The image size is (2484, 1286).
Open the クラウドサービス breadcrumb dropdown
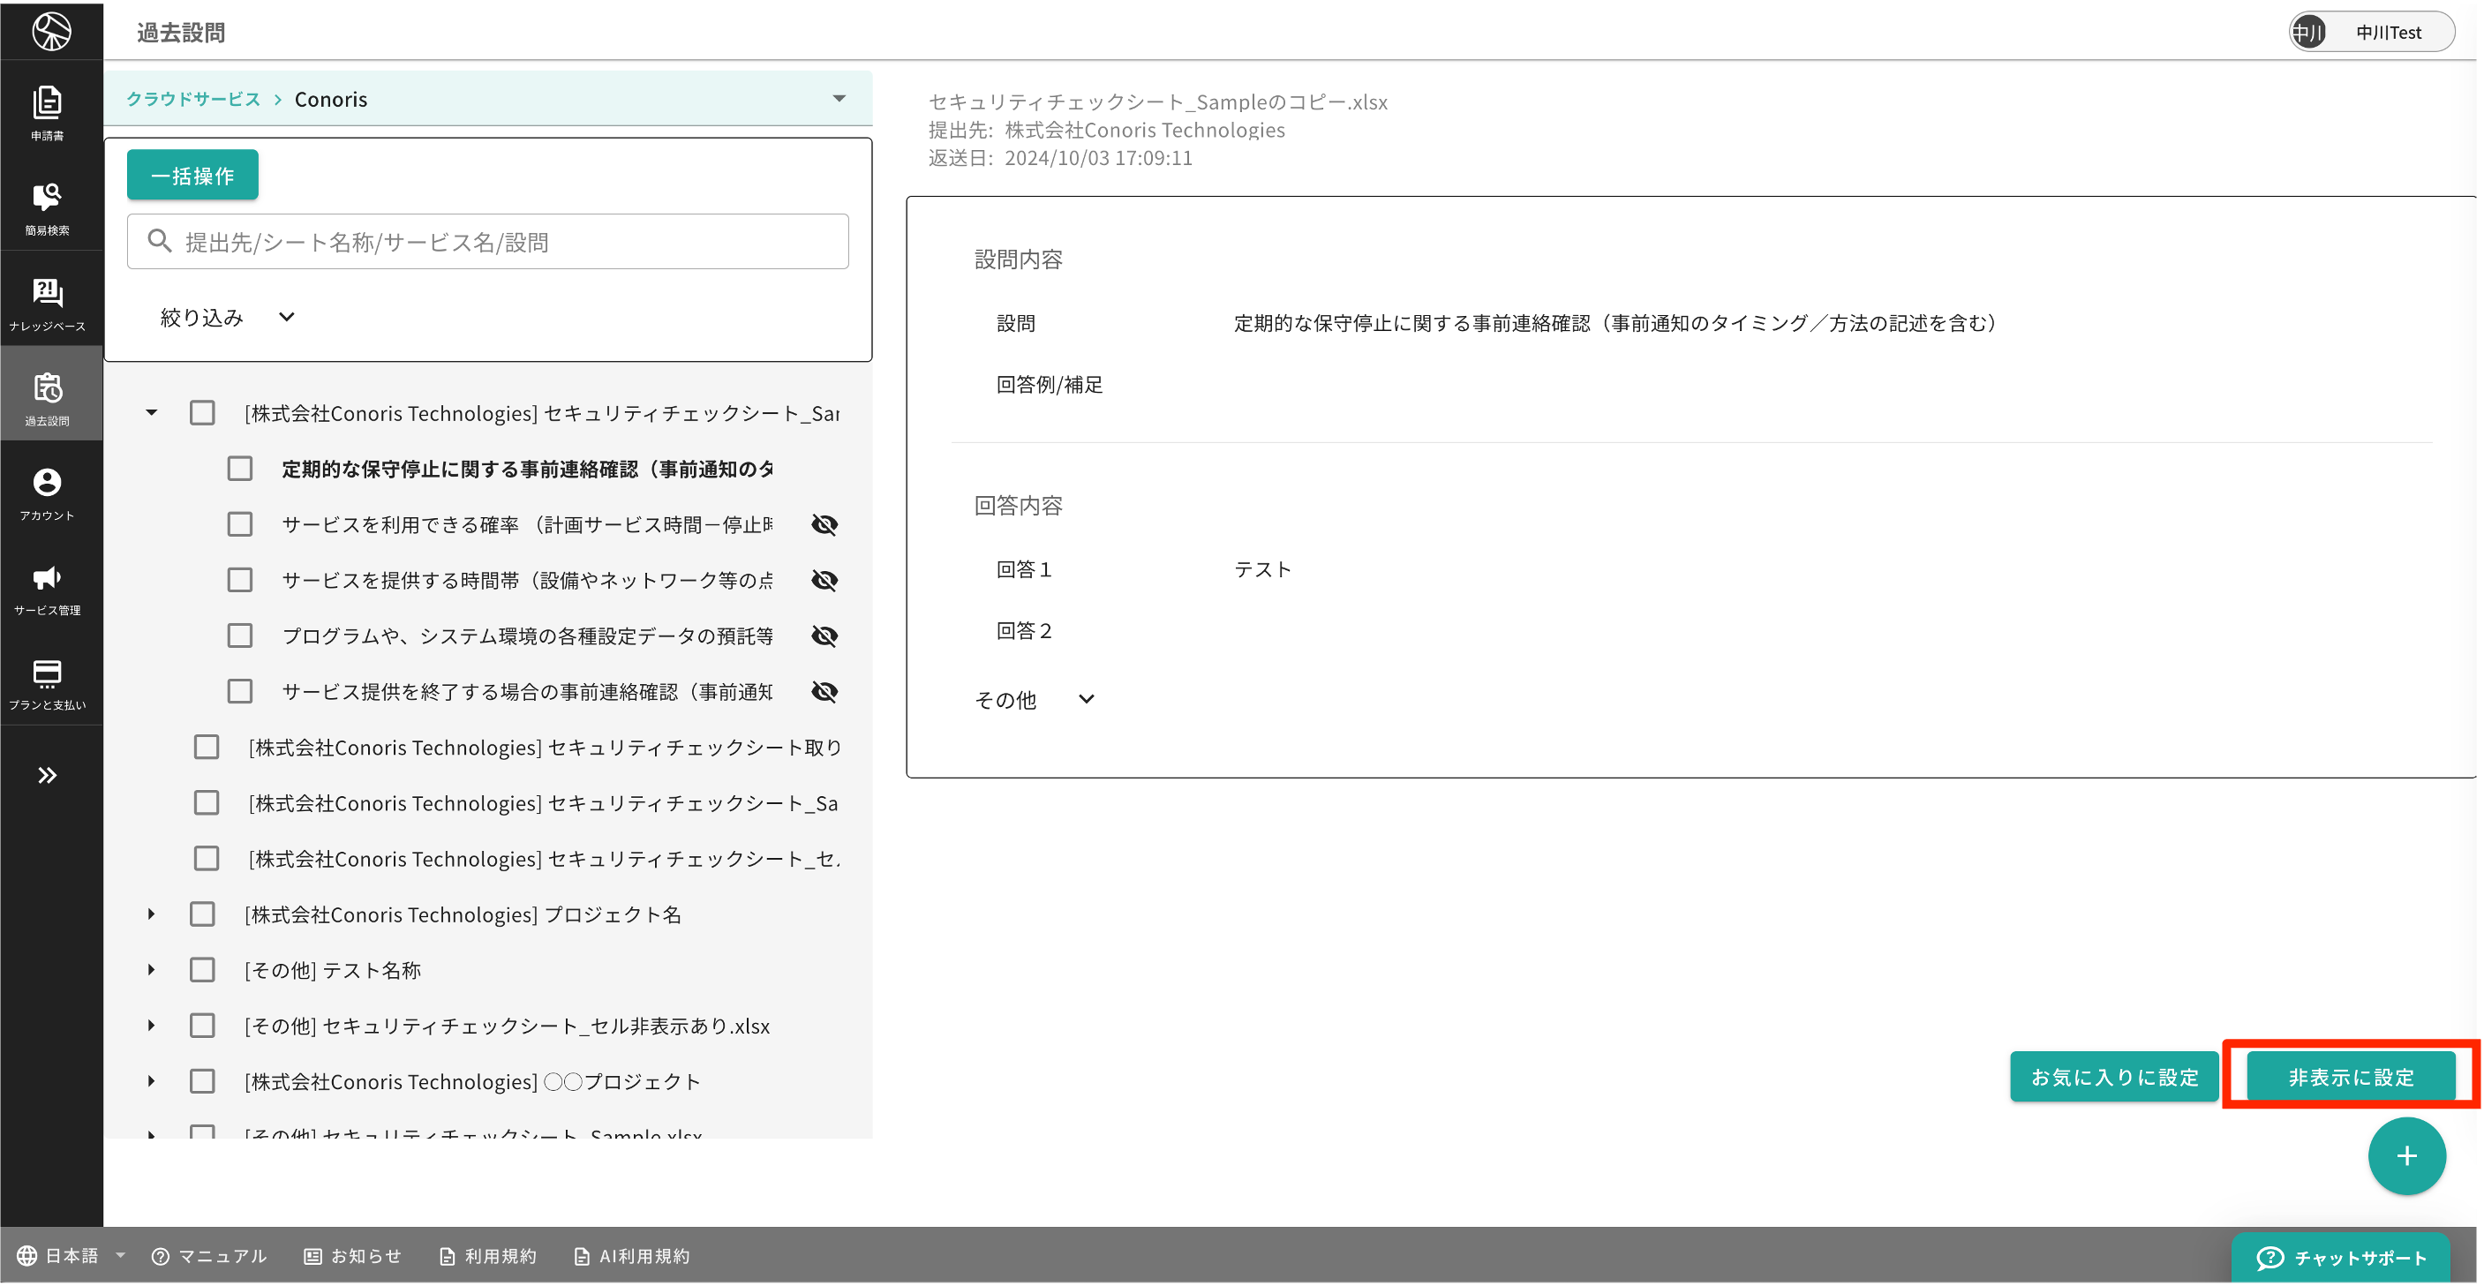(838, 97)
